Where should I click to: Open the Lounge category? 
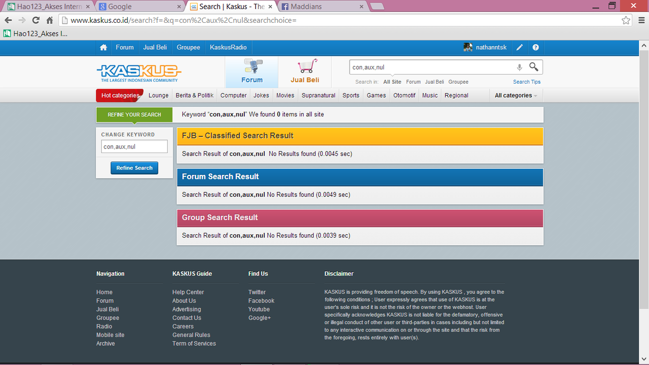[x=159, y=95]
